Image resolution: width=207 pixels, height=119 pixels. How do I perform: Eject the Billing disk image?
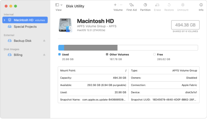click(x=44, y=55)
